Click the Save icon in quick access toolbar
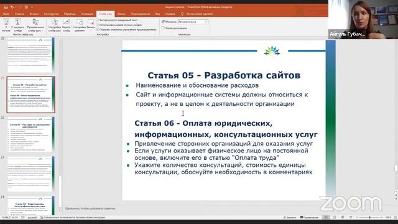398x224 pixels. tap(6, 7)
